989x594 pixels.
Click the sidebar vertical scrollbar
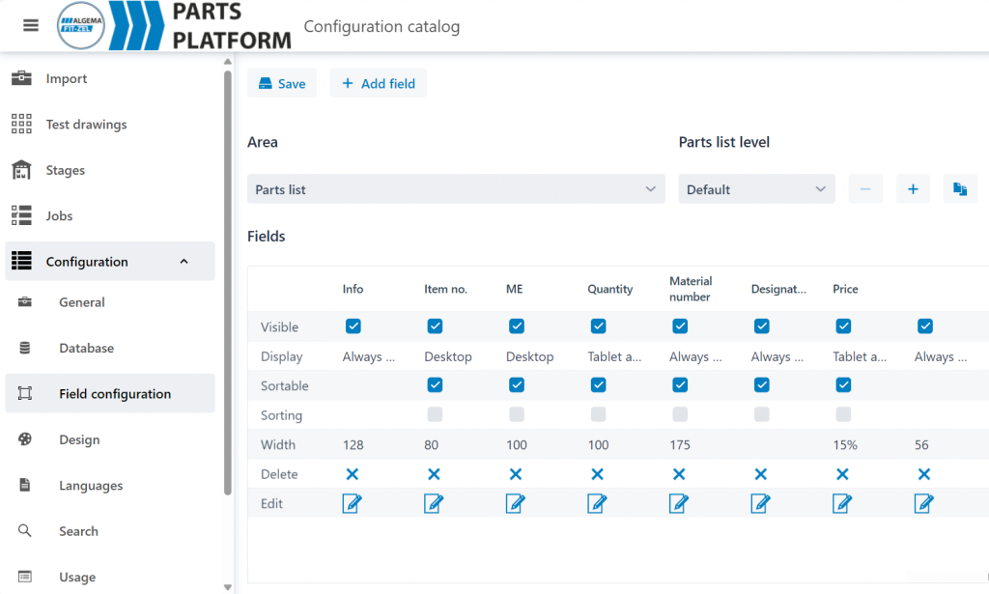228,290
